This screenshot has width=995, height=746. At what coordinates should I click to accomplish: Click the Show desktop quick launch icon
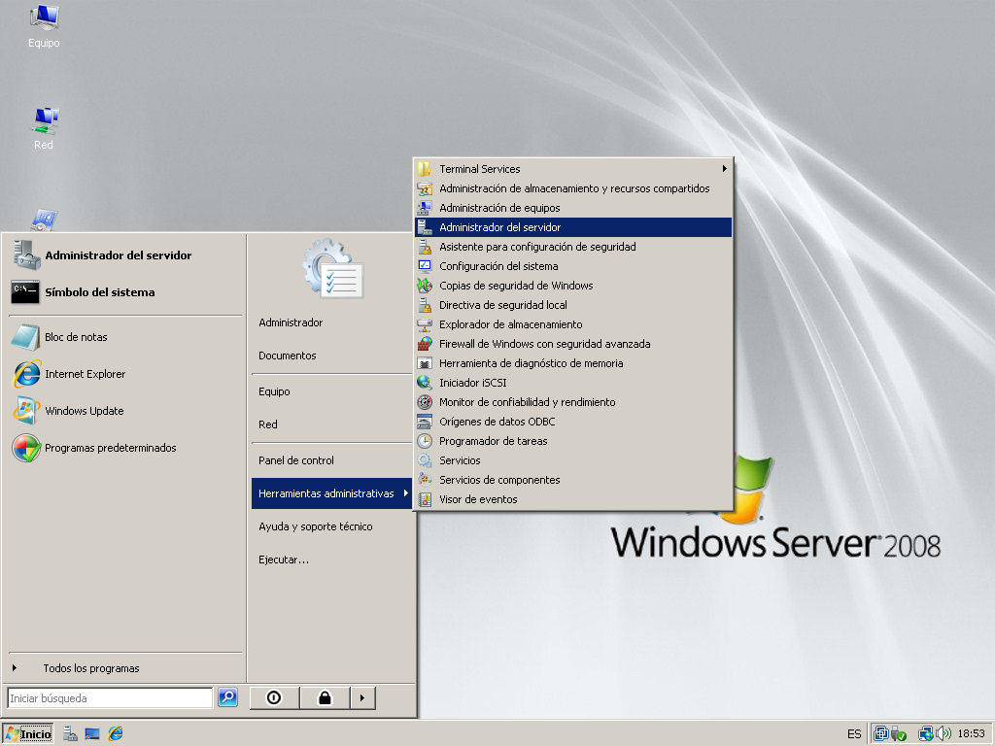[91, 733]
